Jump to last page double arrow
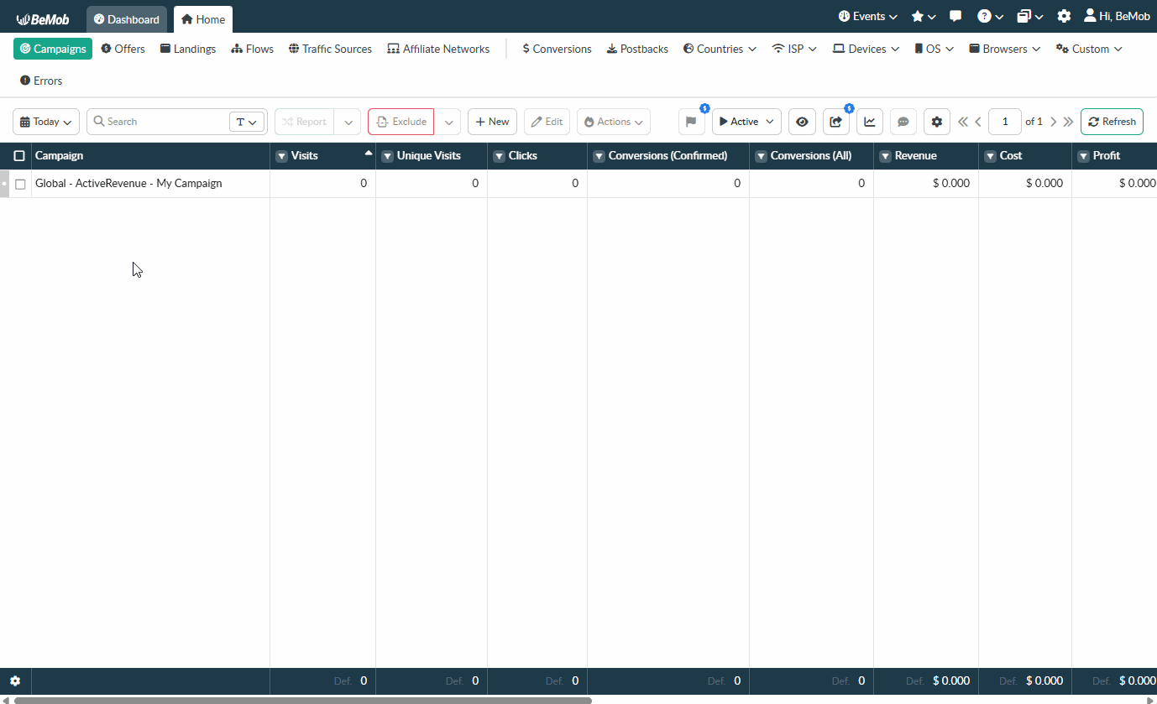Image resolution: width=1157 pixels, height=704 pixels. tap(1068, 122)
